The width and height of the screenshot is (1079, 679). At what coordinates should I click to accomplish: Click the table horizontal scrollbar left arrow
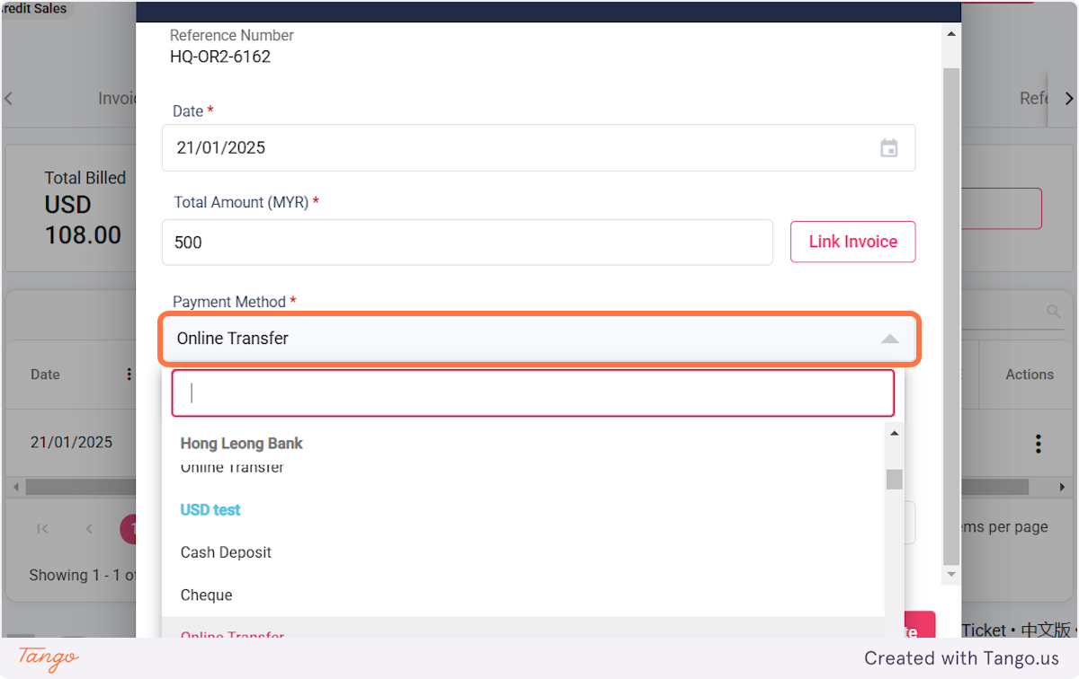click(14, 487)
